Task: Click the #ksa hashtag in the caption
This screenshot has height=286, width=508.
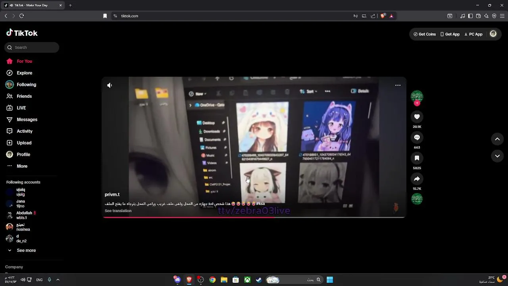Action: click(260, 204)
